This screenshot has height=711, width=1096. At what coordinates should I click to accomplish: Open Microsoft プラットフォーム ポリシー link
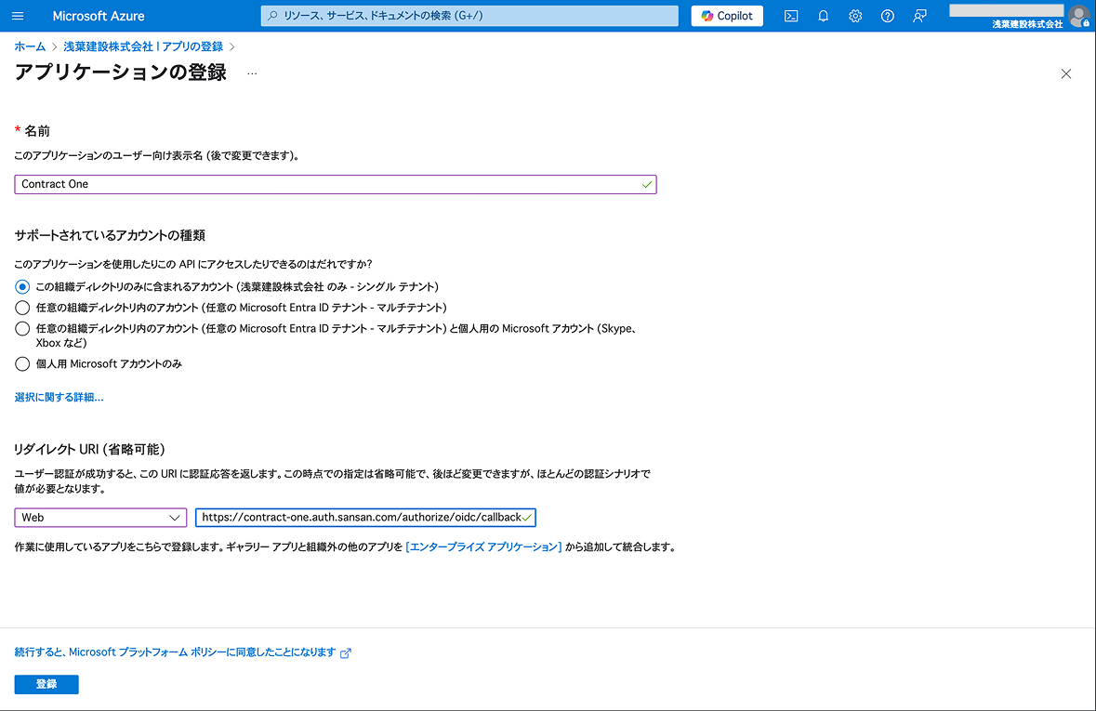click(182, 652)
